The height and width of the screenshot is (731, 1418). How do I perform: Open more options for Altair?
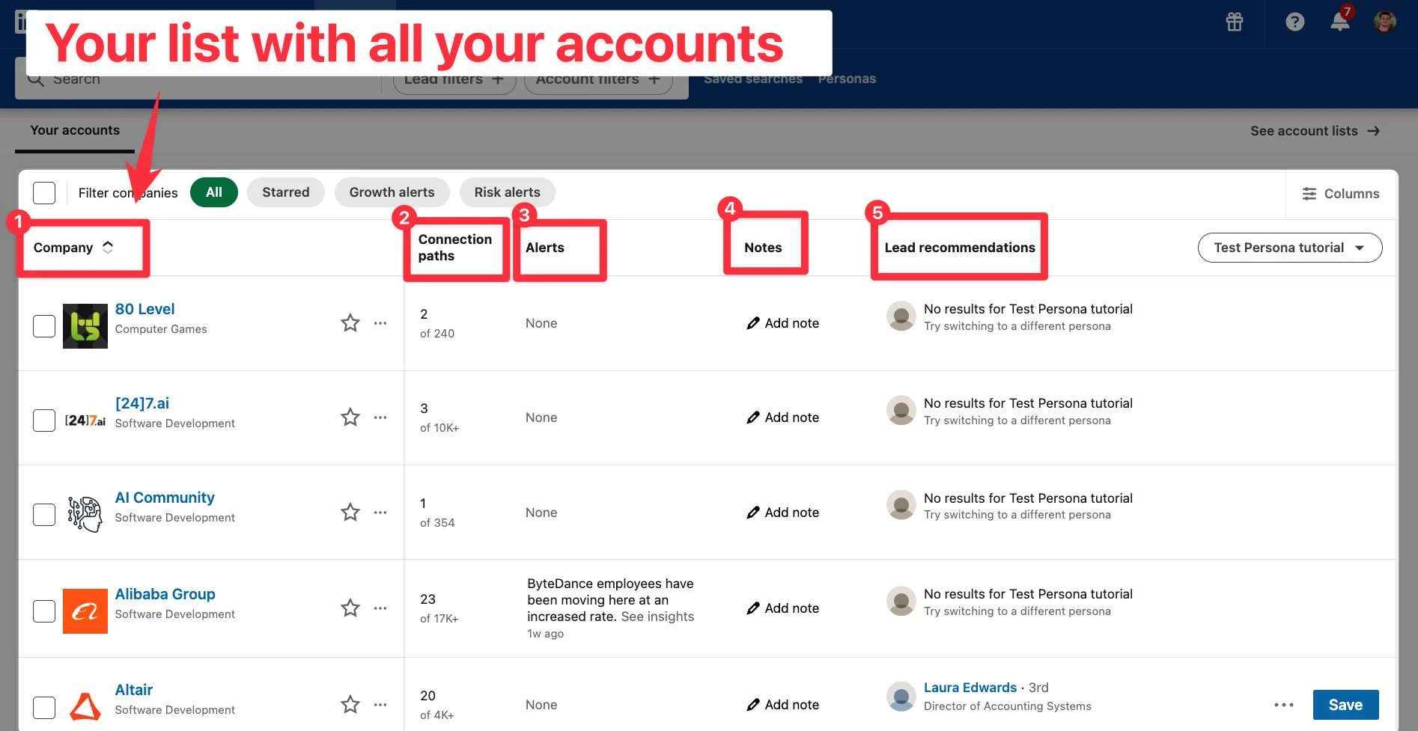point(380,705)
